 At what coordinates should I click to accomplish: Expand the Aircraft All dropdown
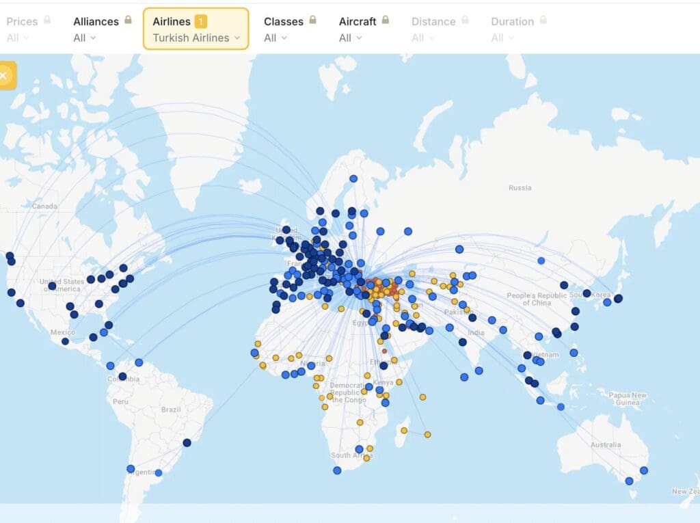(350, 38)
